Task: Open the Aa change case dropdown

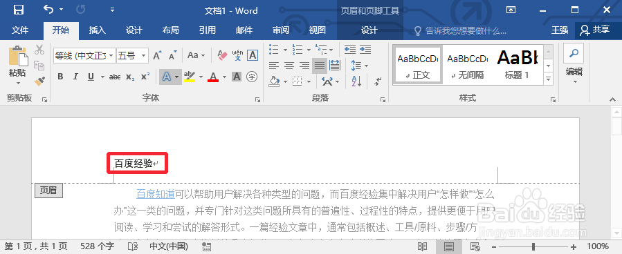Action: [x=196, y=55]
